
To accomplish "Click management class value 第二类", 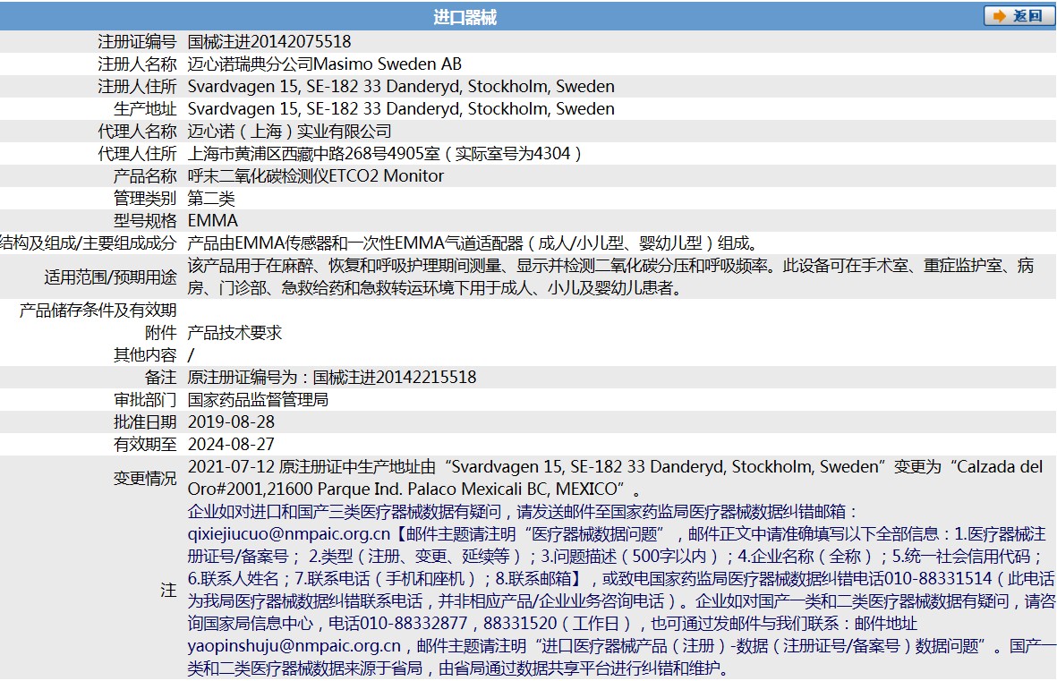I will tap(211, 199).
